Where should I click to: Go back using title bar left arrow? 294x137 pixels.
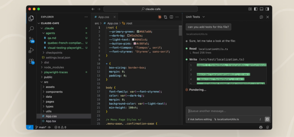coord(93,9)
